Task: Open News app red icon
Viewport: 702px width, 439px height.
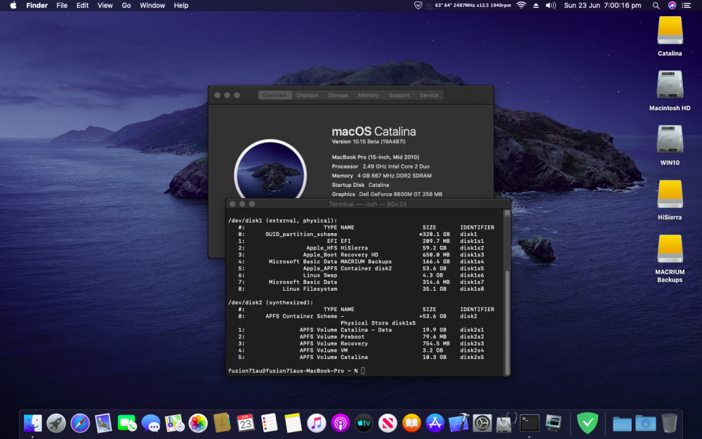Action: point(388,423)
